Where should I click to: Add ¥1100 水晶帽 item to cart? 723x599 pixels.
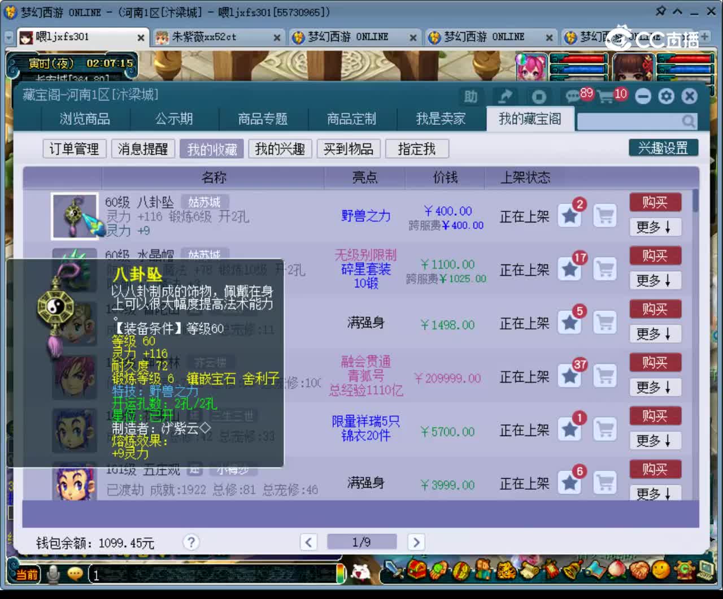click(605, 269)
